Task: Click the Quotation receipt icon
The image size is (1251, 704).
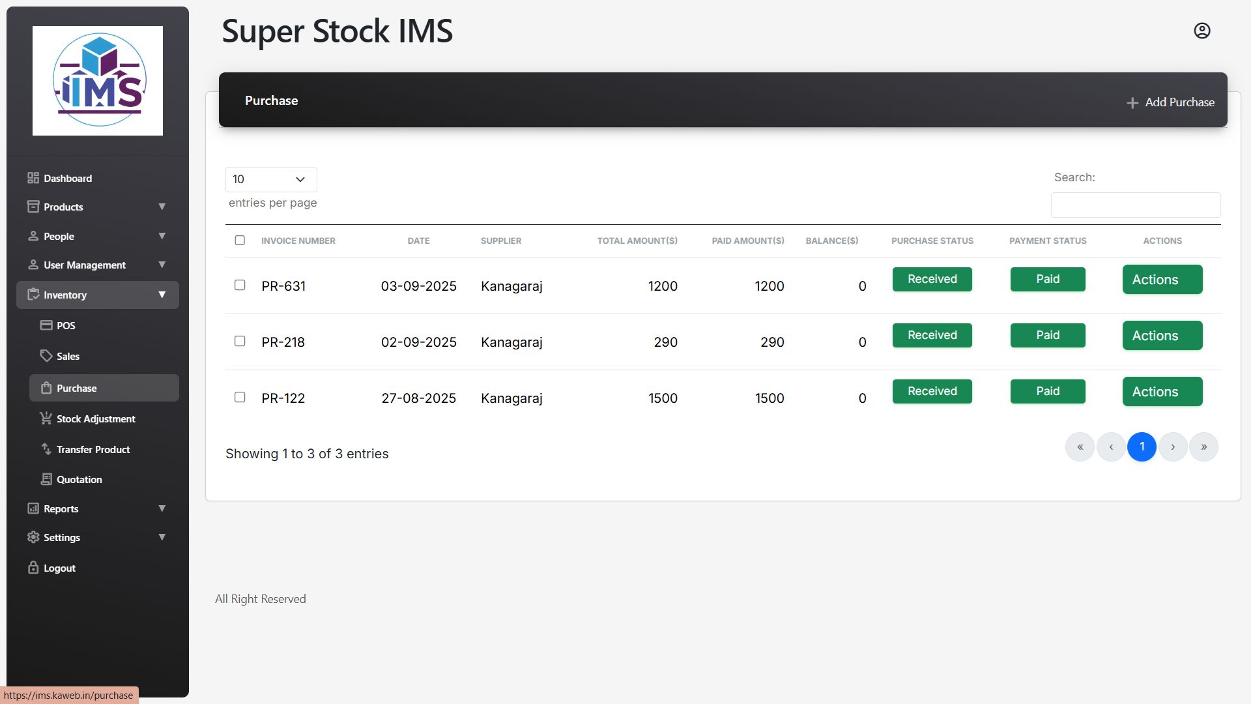Action: (x=46, y=479)
